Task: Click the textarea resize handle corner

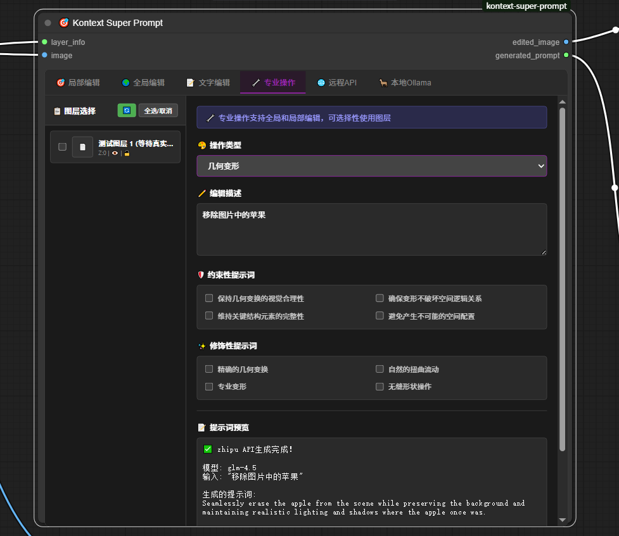Action: (544, 252)
